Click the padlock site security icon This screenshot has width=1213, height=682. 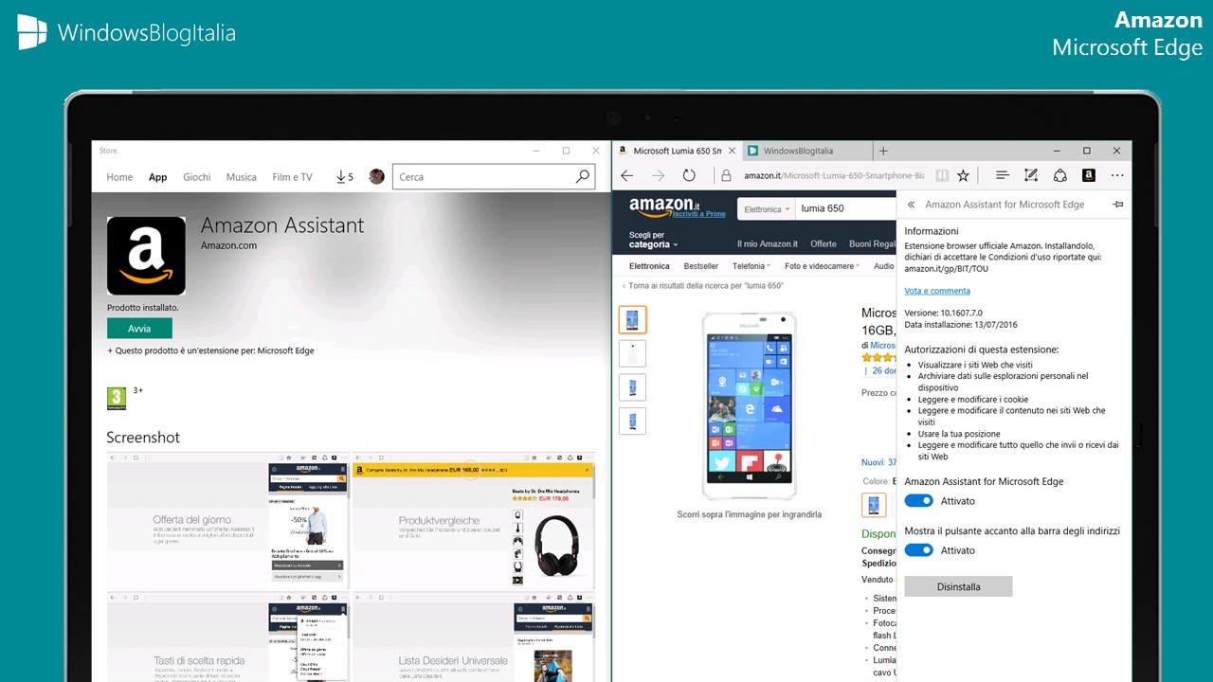[726, 175]
